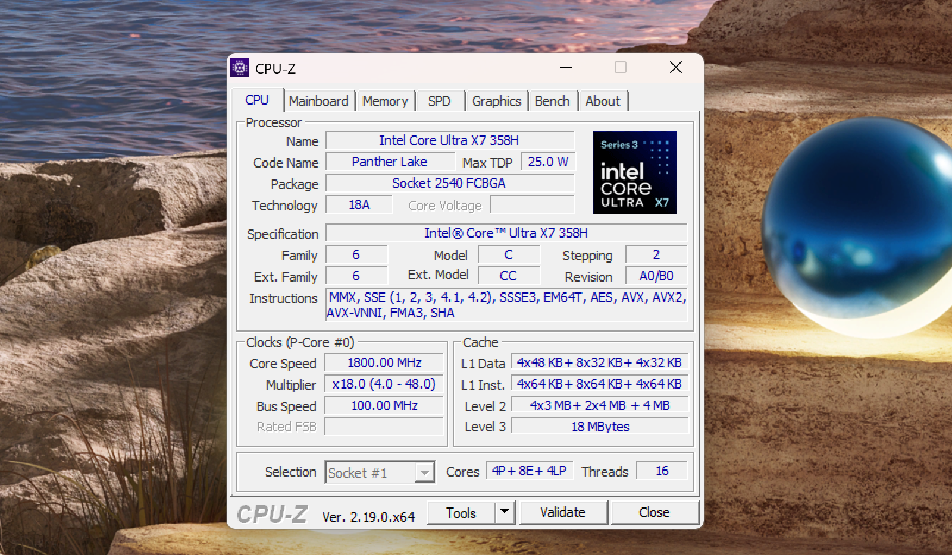Click the Family value field
Viewport: 952px width, 555px height.
tap(356, 254)
